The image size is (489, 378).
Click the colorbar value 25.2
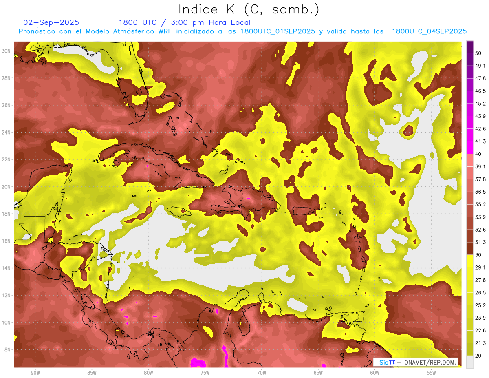(x=480, y=305)
